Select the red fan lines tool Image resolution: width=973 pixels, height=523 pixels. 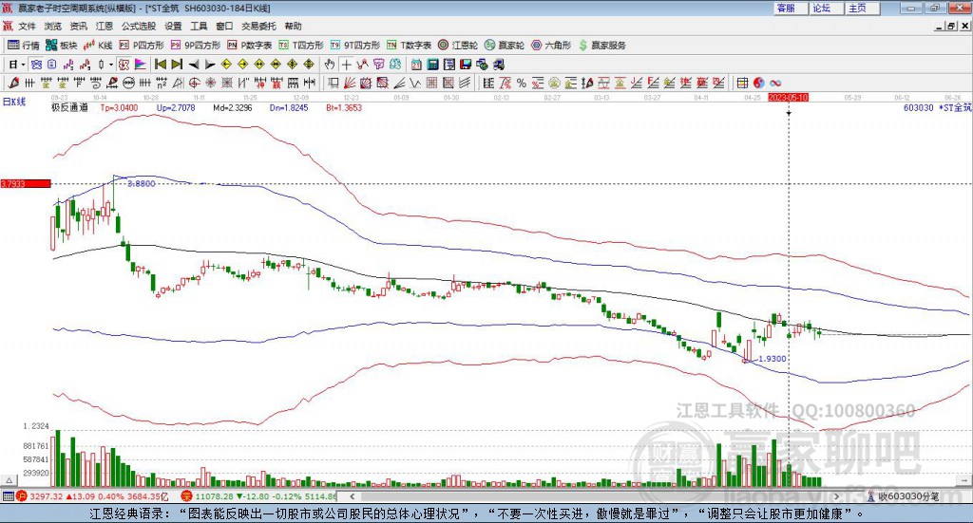[x=349, y=83]
